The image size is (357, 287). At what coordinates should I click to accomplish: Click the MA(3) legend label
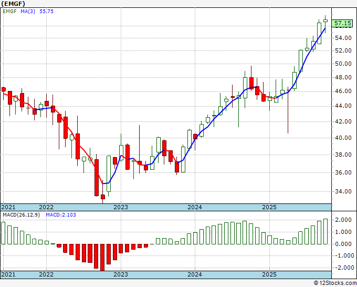[x=28, y=11]
